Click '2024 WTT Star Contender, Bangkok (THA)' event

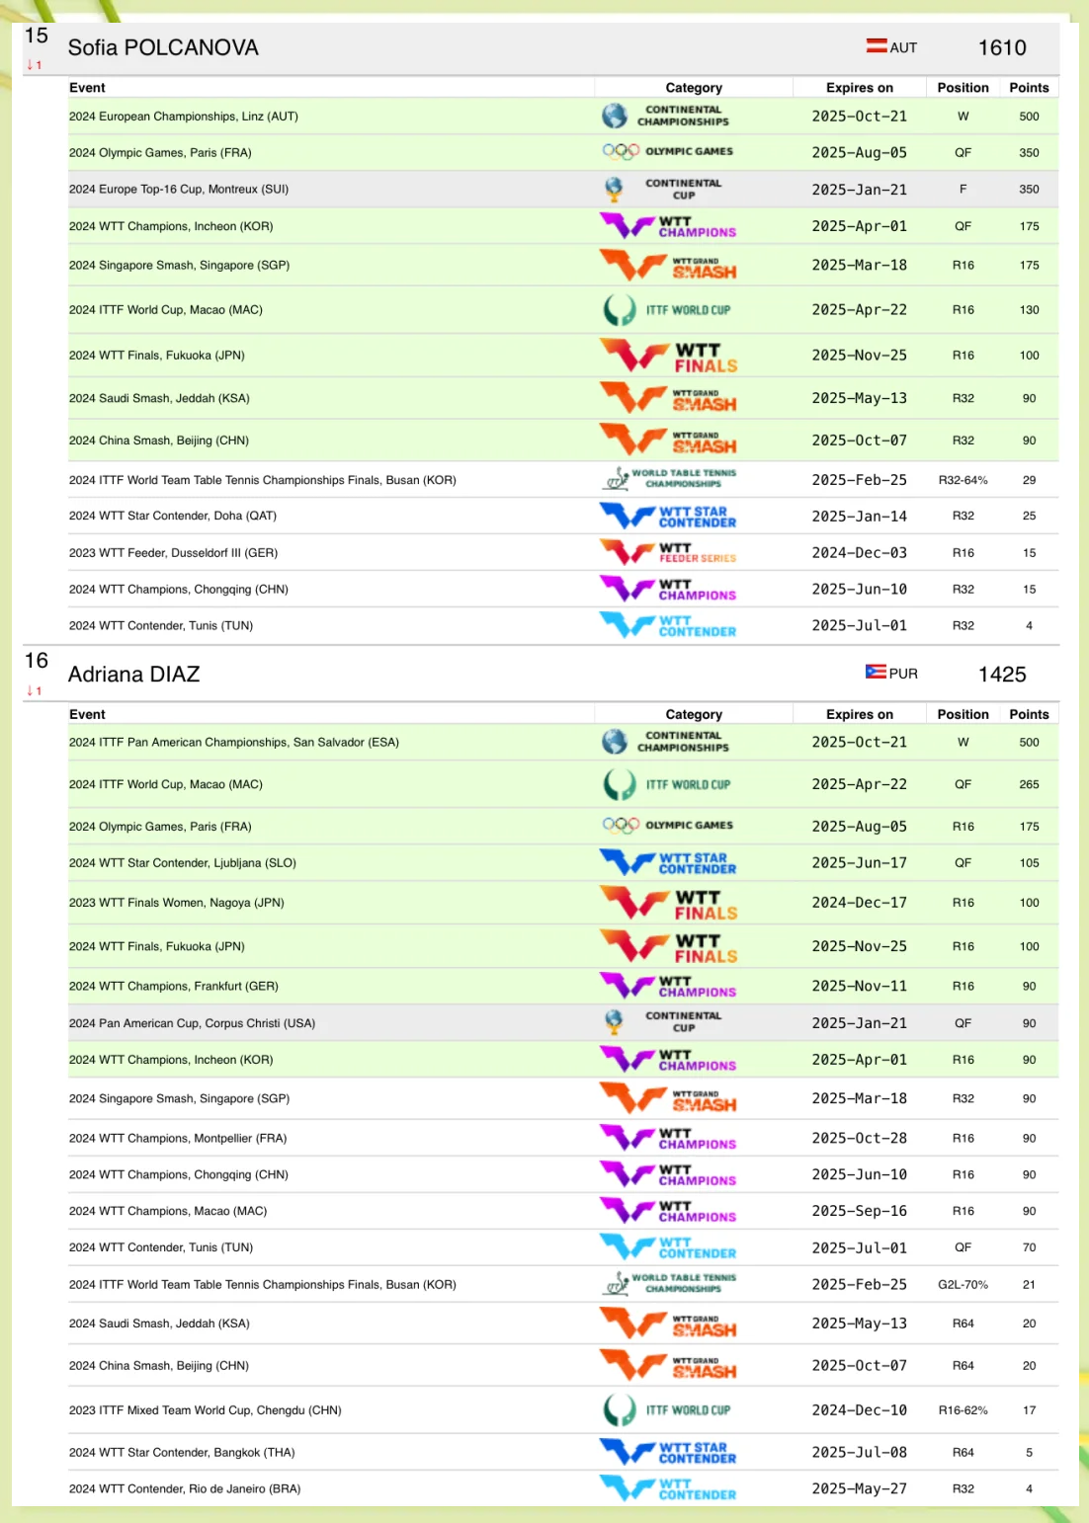coord(182,1453)
